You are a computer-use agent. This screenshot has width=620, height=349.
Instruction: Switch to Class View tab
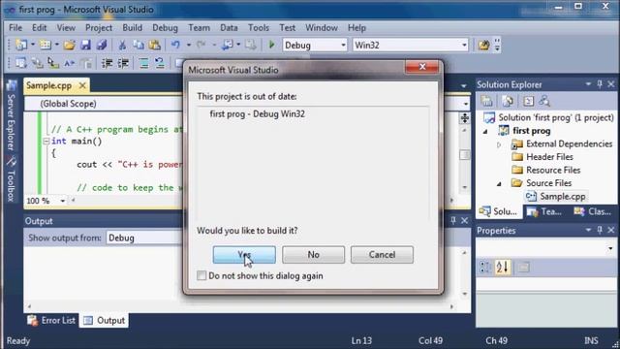coord(592,211)
